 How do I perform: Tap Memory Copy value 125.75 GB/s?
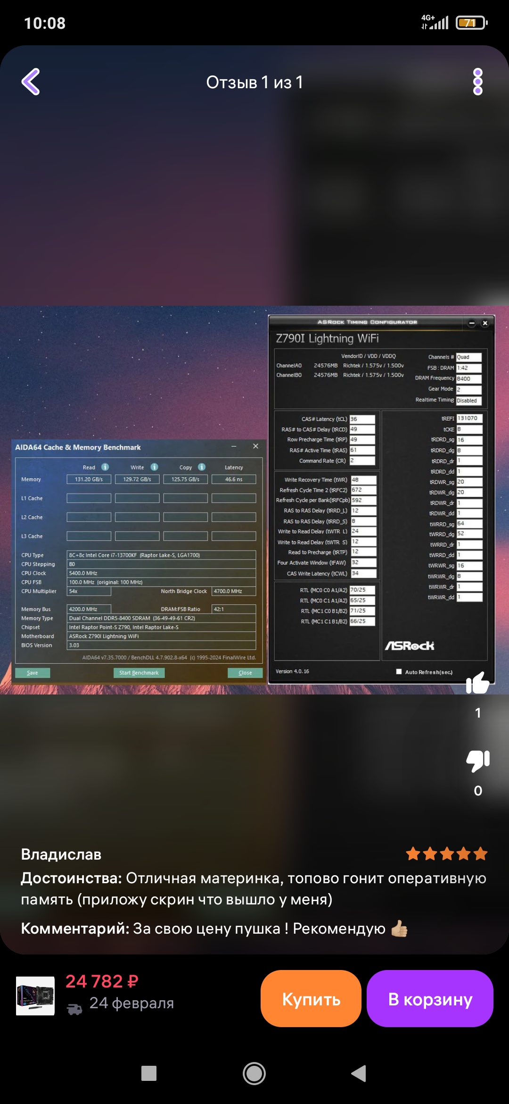tap(186, 479)
